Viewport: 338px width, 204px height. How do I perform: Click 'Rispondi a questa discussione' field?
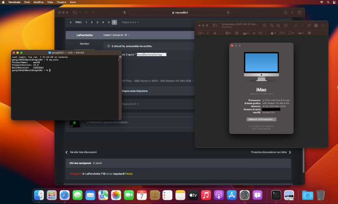click(x=139, y=122)
